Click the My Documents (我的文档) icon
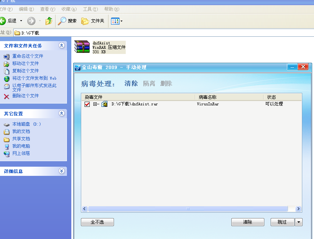This screenshot has width=314, height=239. click(x=7, y=132)
